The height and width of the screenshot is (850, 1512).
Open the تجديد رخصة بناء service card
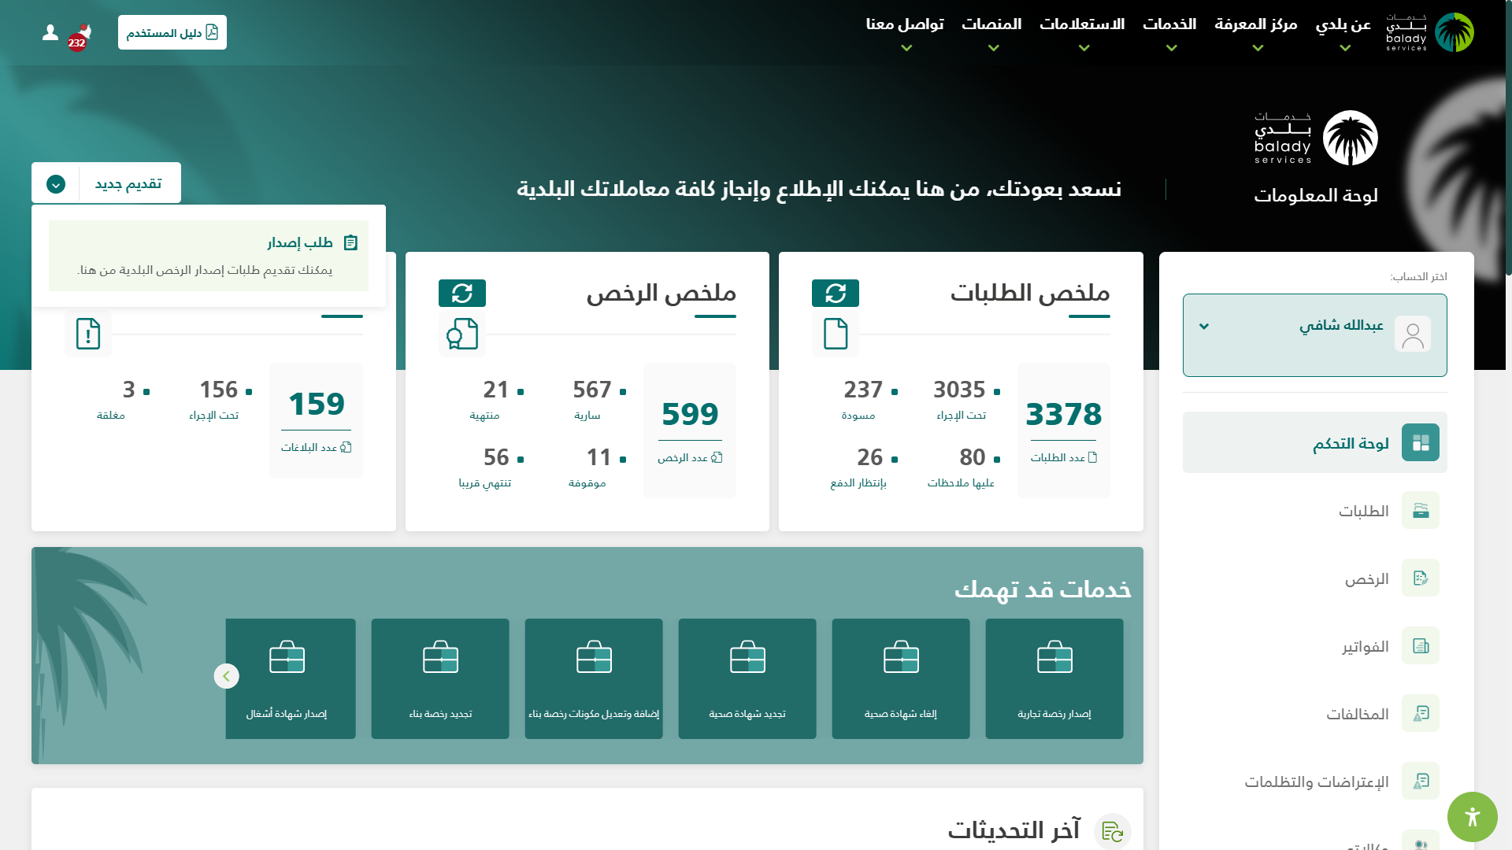point(440,678)
